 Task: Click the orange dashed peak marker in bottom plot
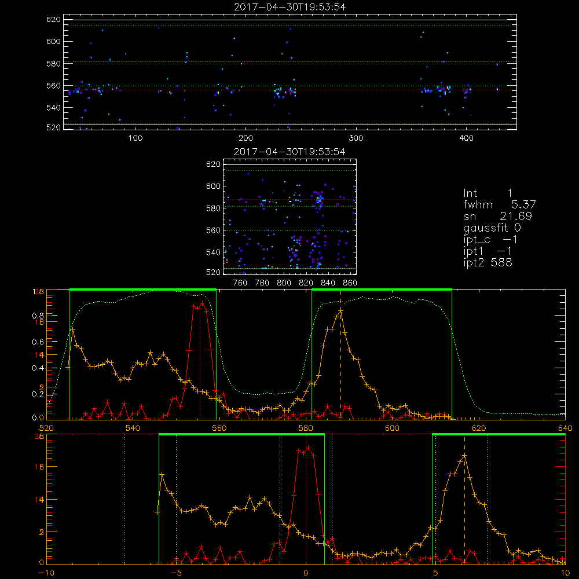click(x=464, y=499)
